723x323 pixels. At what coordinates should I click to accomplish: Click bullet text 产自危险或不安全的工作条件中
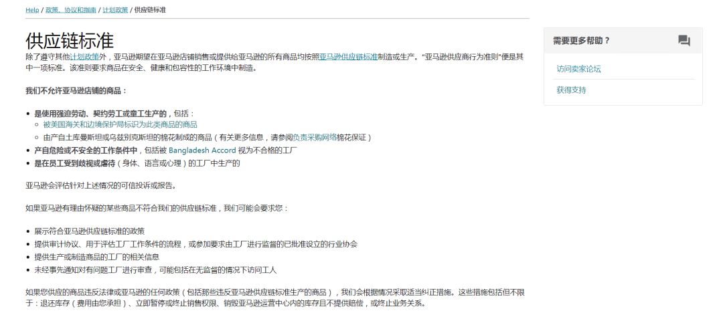[x=86, y=150]
